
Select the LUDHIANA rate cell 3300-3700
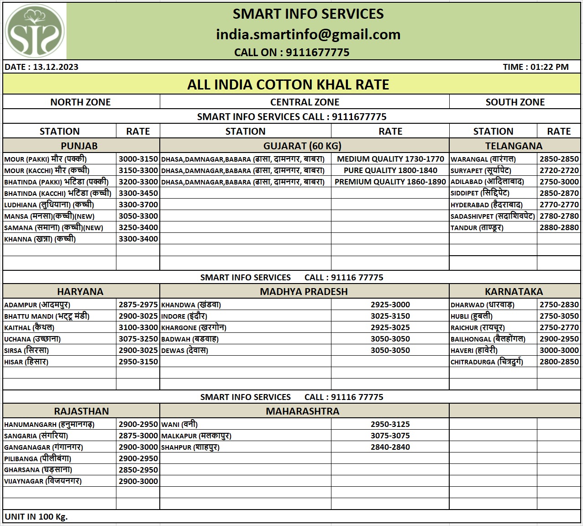coord(138,205)
